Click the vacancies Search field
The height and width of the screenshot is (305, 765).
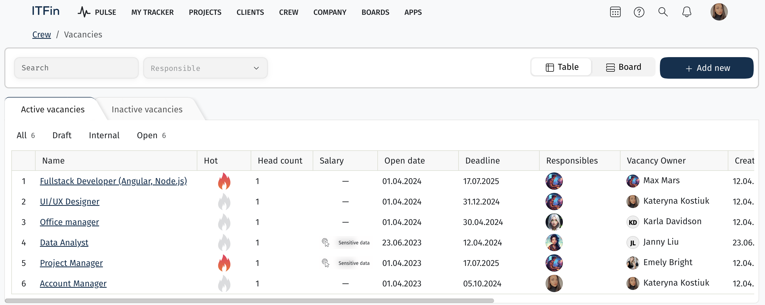click(x=76, y=68)
